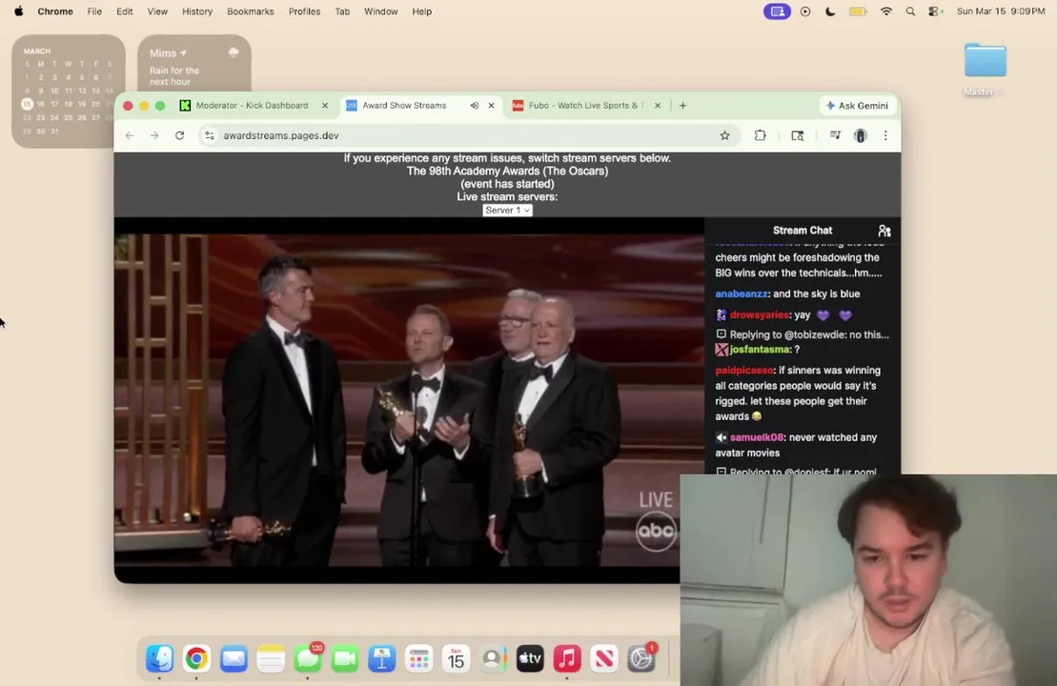Bookmark this page with the star icon
This screenshot has height=686, width=1057.
pos(724,135)
